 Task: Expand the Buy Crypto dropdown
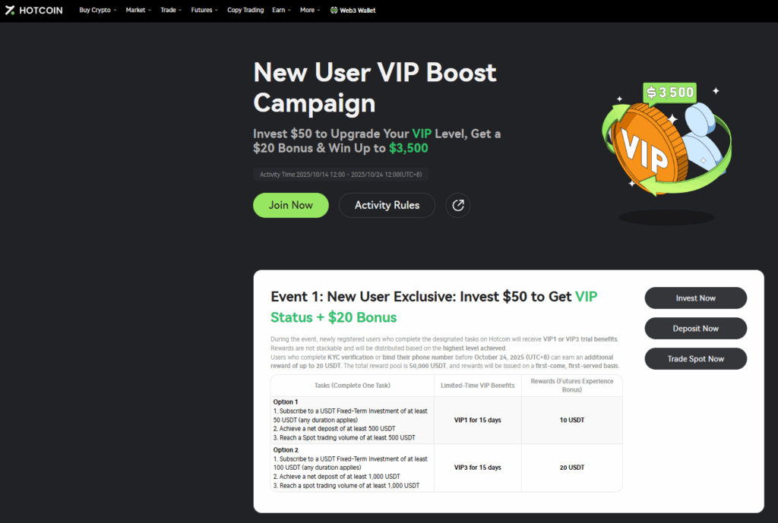tap(98, 10)
